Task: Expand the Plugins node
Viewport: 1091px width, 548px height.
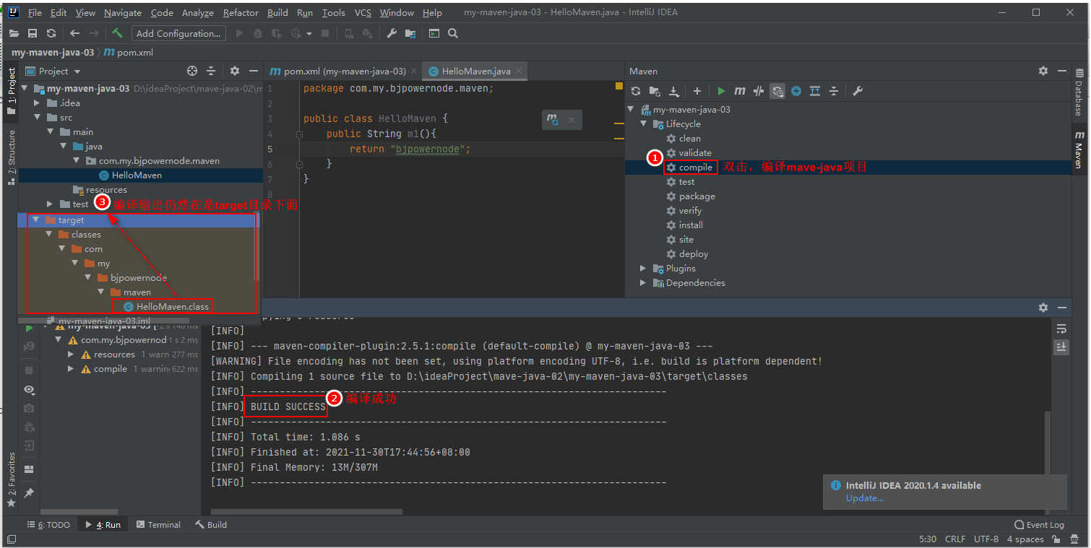Action: (643, 268)
